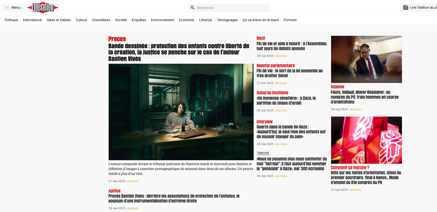Screen dimensions: 437x212
Task: Read the Nanterre tribunal article summary
Action: point(181,169)
